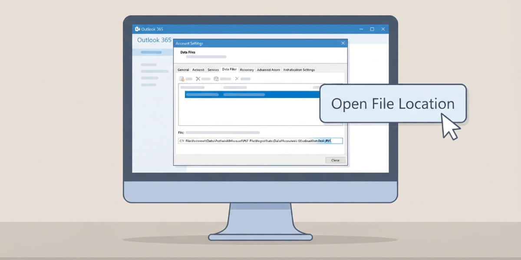This screenshot has width=521, height=260.
Task: Select the highlighted blue data file row
Action: click(252, 94)
